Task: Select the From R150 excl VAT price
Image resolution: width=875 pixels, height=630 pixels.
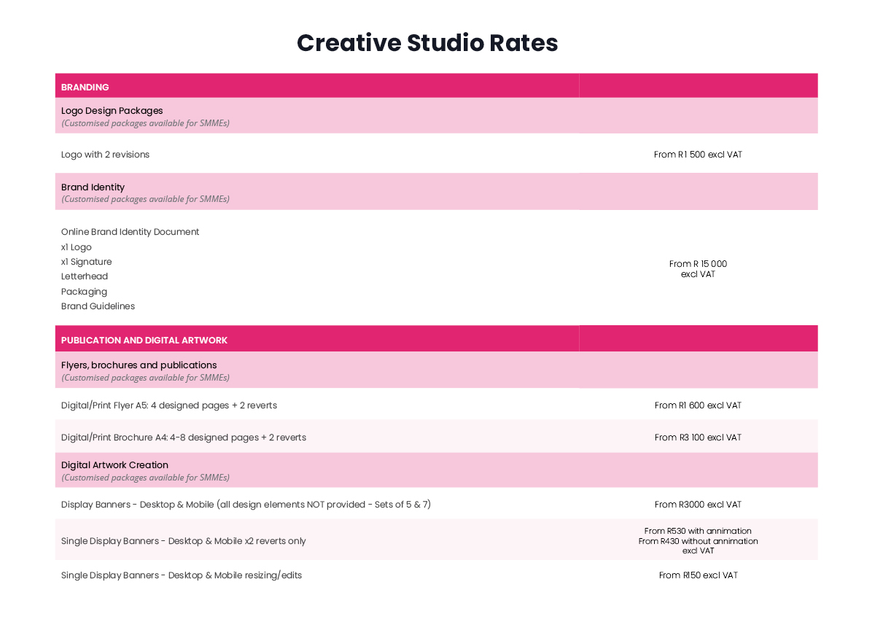Action: tap(698, 575)
